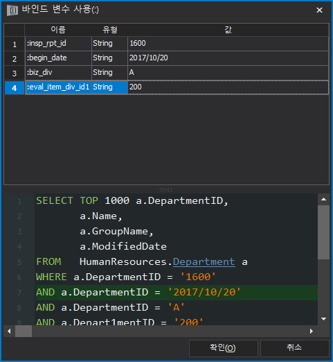Edit the value field containing 1600
This screenshot has width=333, height=362.
click(x=228, y=44)
